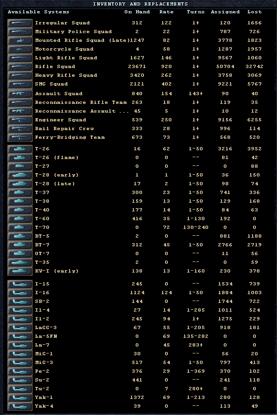Click the Turns column header
Viewport: 277px width, 415px height.
[x=196, y=12]
